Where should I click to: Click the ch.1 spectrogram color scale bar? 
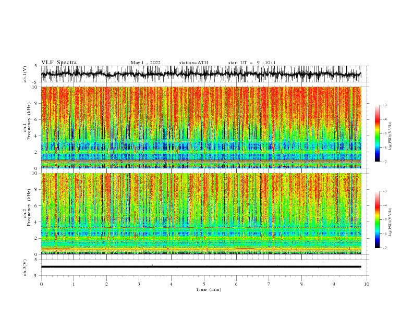(377, 133)
